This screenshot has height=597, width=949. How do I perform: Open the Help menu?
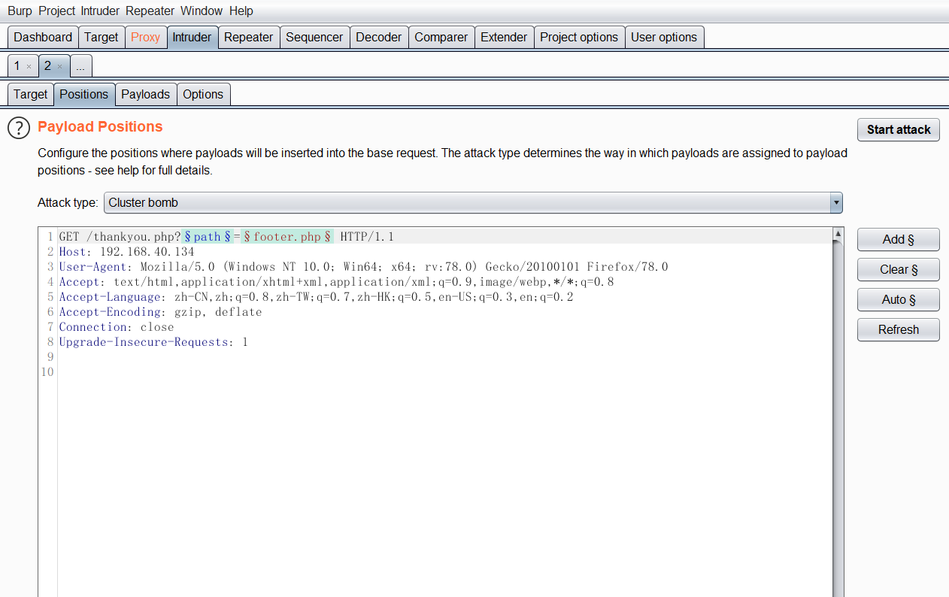(x=241, y=11)
